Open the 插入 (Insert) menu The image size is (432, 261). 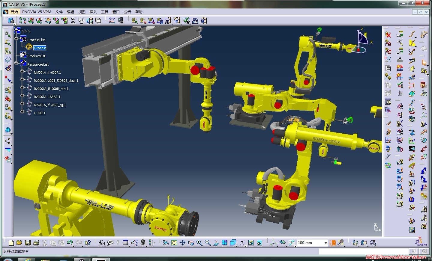[93, 12]
